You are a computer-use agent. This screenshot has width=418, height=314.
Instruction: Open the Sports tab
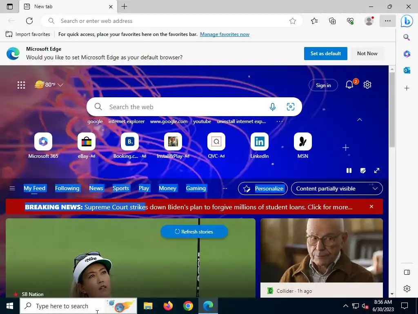121,188
